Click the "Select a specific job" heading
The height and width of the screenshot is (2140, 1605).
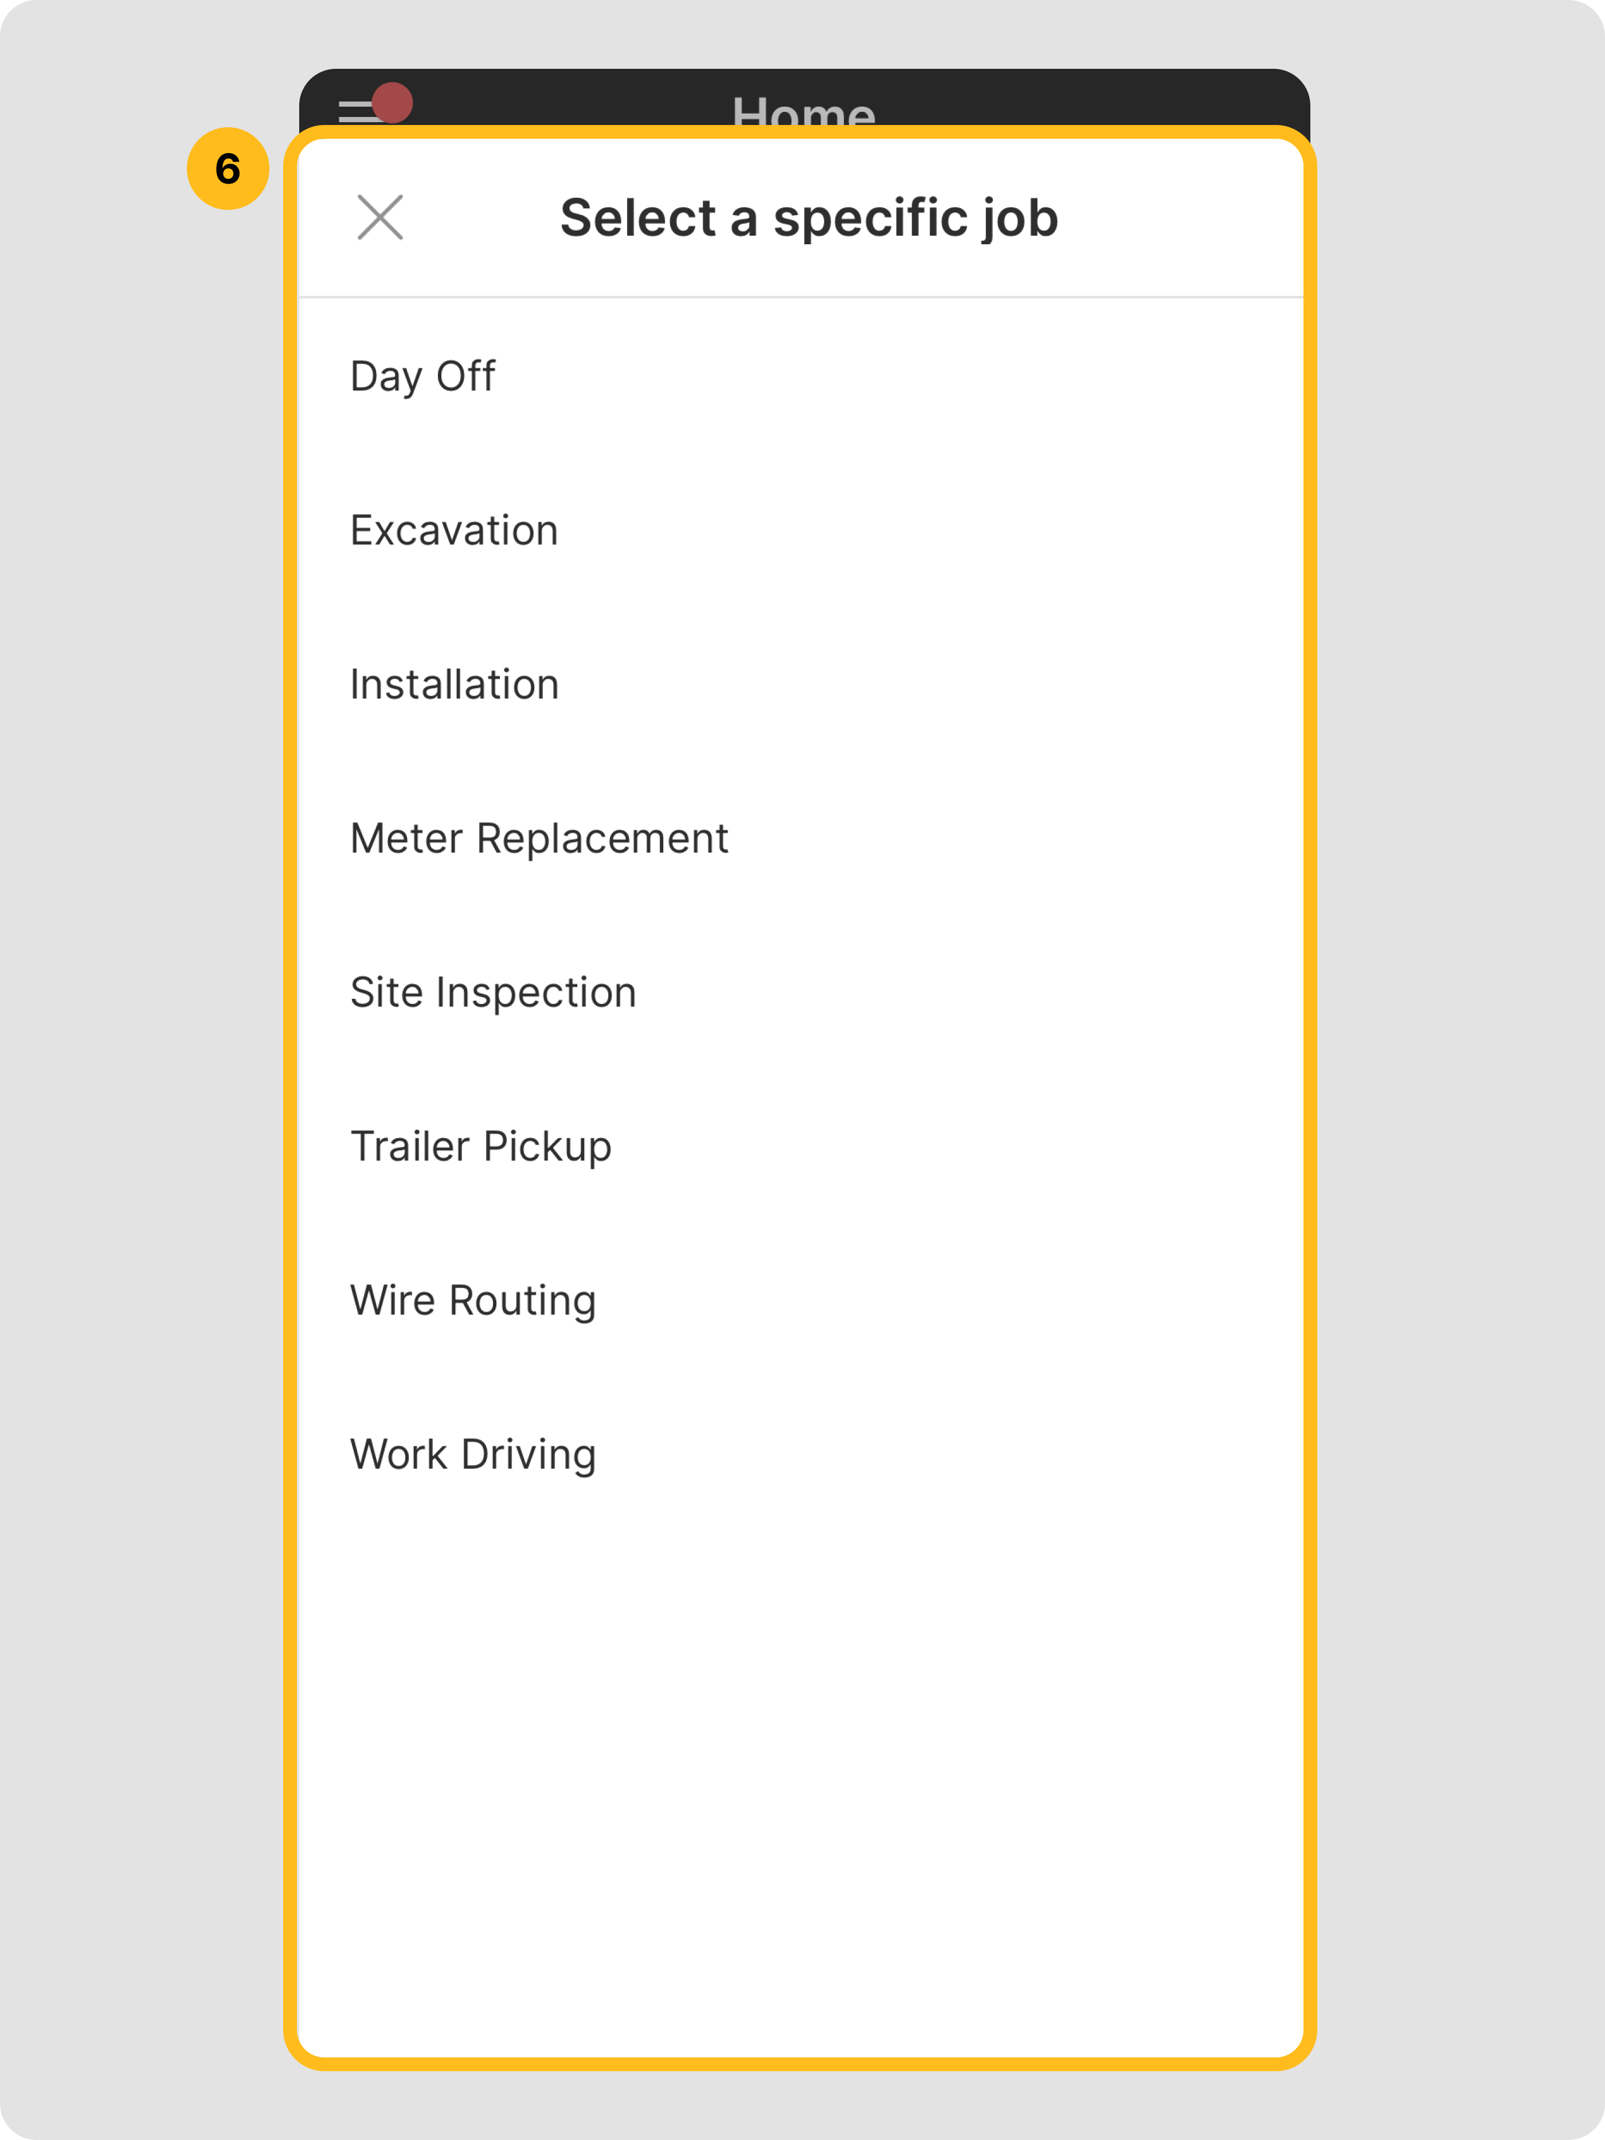point(808,217)
